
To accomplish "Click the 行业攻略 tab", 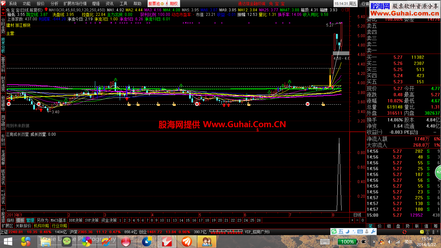I will 60,226.
